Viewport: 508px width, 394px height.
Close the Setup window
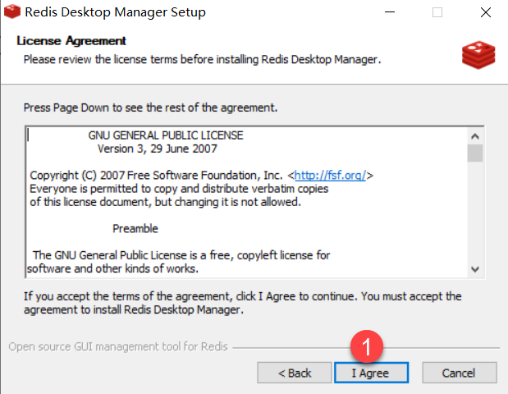(486, 12)
